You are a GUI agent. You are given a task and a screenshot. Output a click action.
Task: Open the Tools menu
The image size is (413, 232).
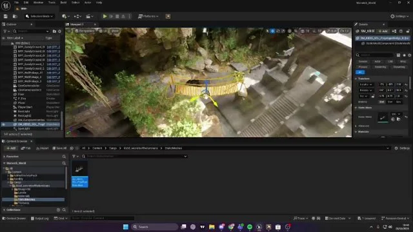(x=52, y=3)
